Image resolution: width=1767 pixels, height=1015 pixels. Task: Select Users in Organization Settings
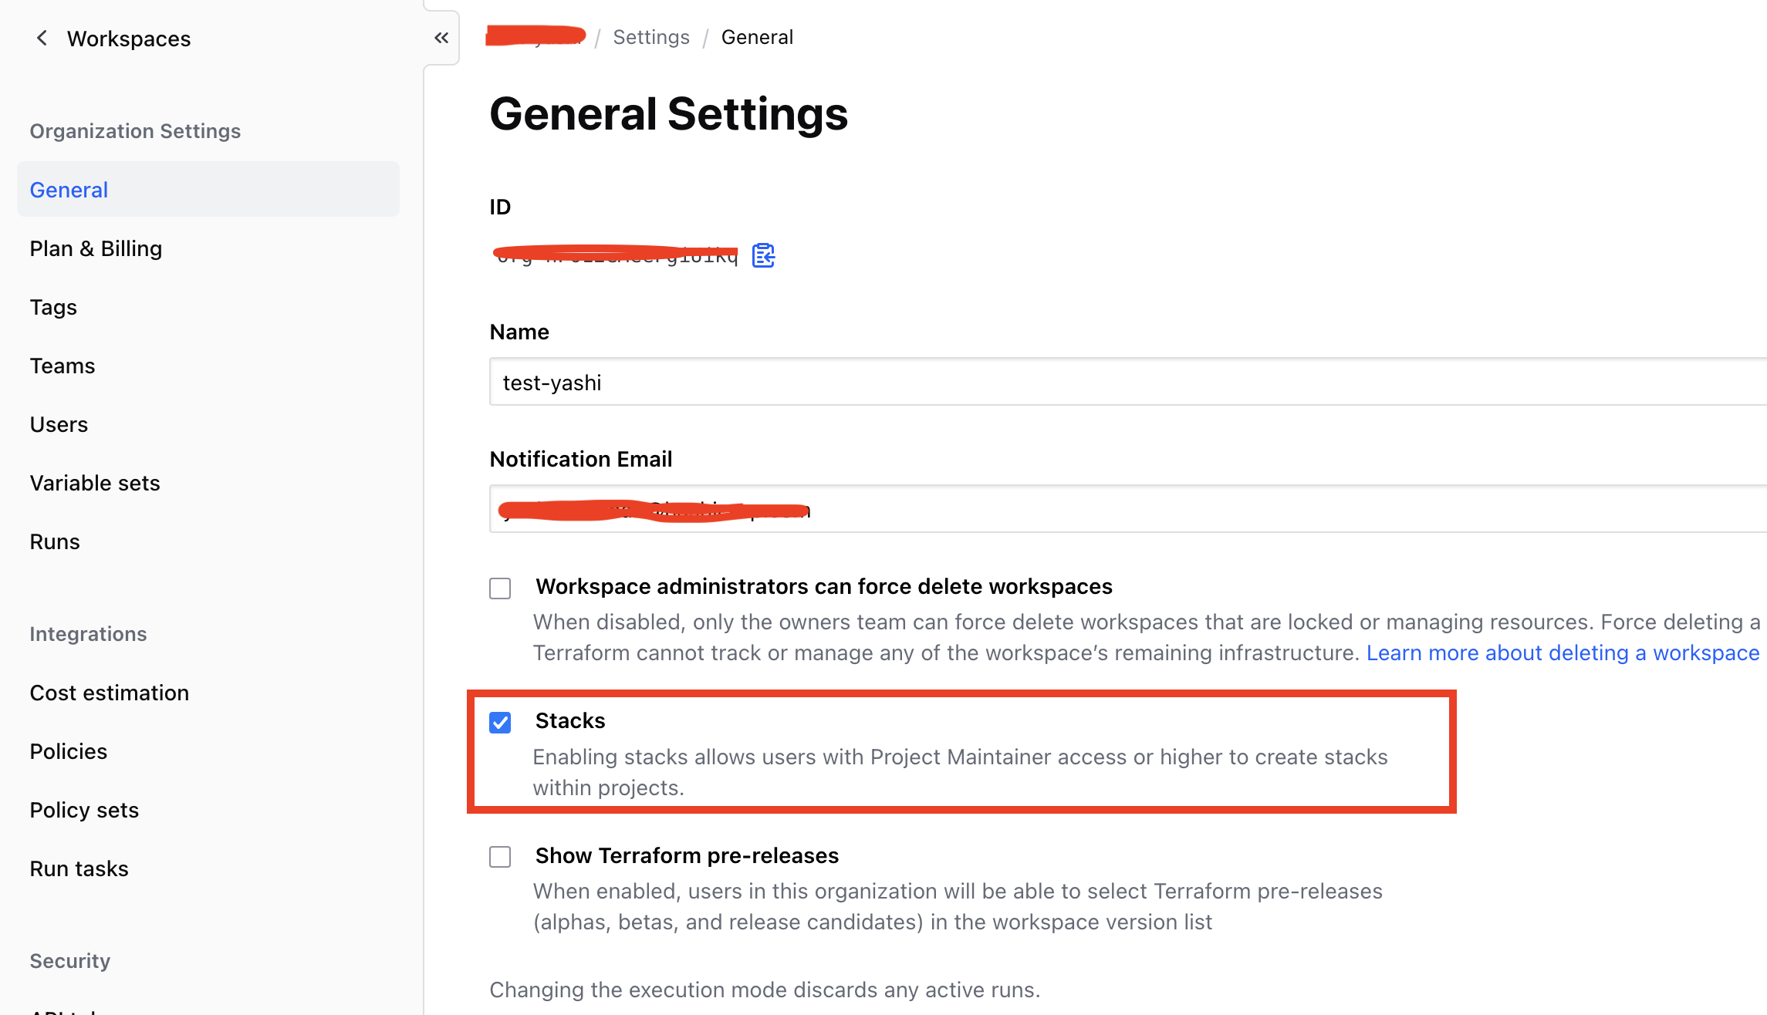coord(59,424)
